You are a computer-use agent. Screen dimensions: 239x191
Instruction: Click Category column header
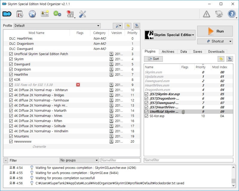[x=99, y=33]
